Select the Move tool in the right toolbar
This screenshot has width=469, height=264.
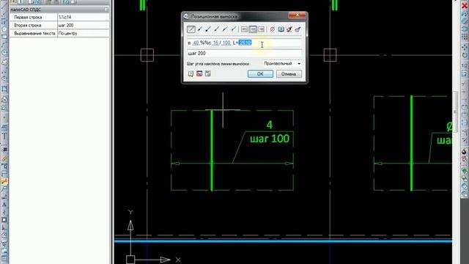pos(465,47)
